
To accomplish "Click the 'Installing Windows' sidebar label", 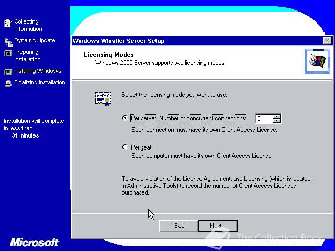I will pos(38,71).
